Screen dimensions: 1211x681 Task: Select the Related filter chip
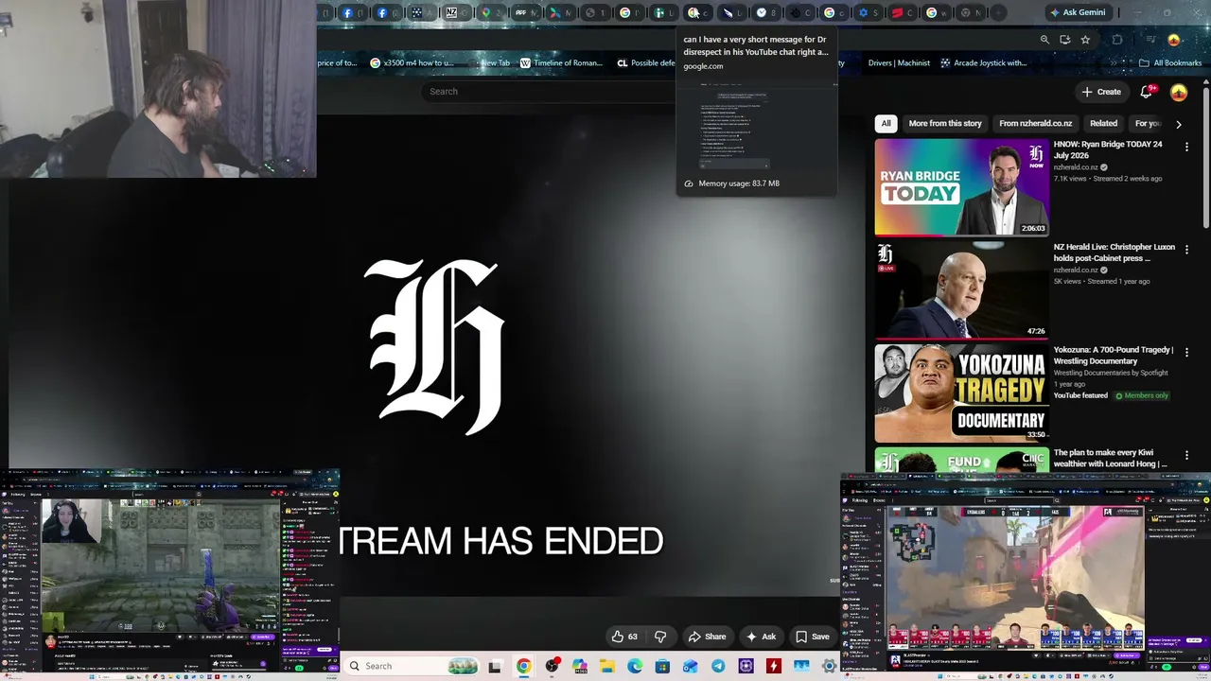click(1103, 123)
